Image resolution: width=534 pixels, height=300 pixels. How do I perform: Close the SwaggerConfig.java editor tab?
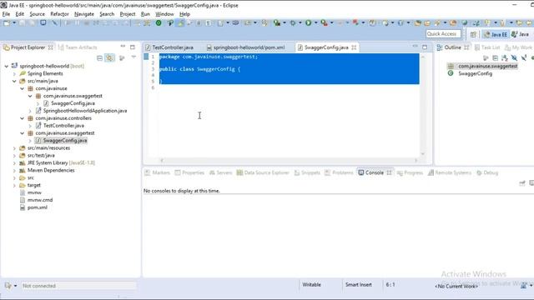[x=354, y=47]
